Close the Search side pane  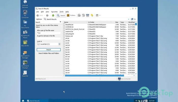(61, 22)
